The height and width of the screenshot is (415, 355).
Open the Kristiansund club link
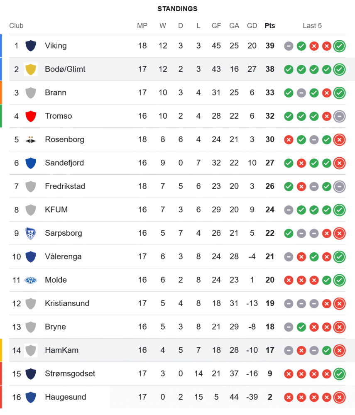click(x=67, y=303)
